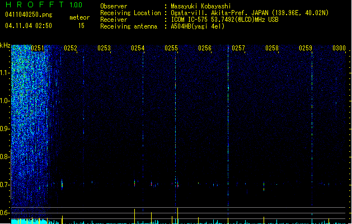The height and width of the screenshot is (224, 352).
Task: Click the Receiving antenna label
Action: coord(129,26)
